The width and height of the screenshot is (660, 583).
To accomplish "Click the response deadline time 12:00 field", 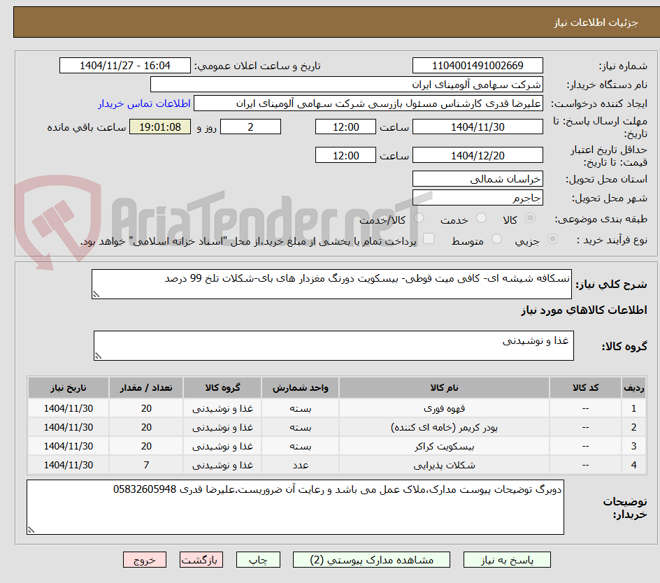I will click(345, 127).
